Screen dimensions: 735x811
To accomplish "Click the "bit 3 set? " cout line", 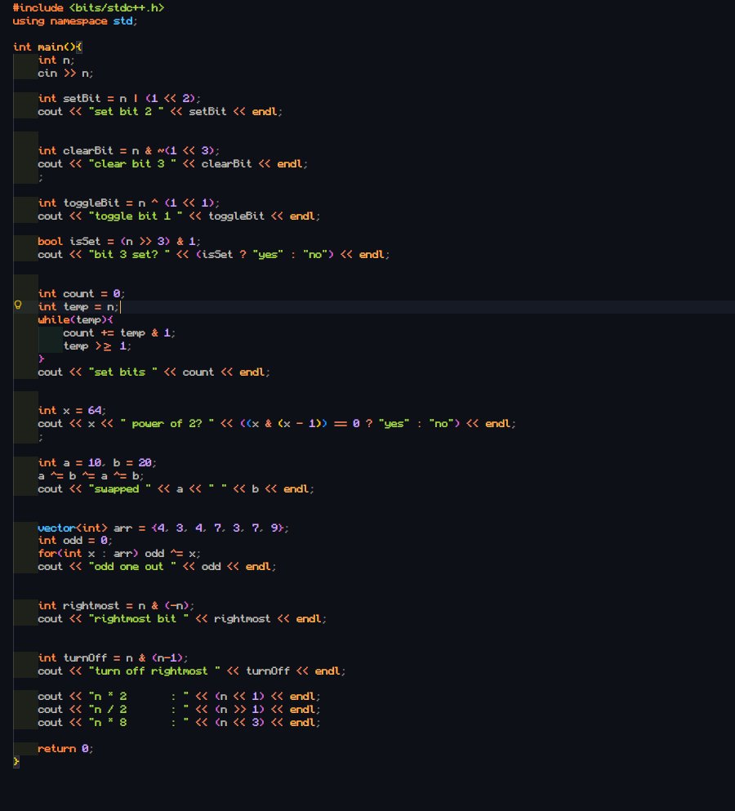I will [214, 255].
